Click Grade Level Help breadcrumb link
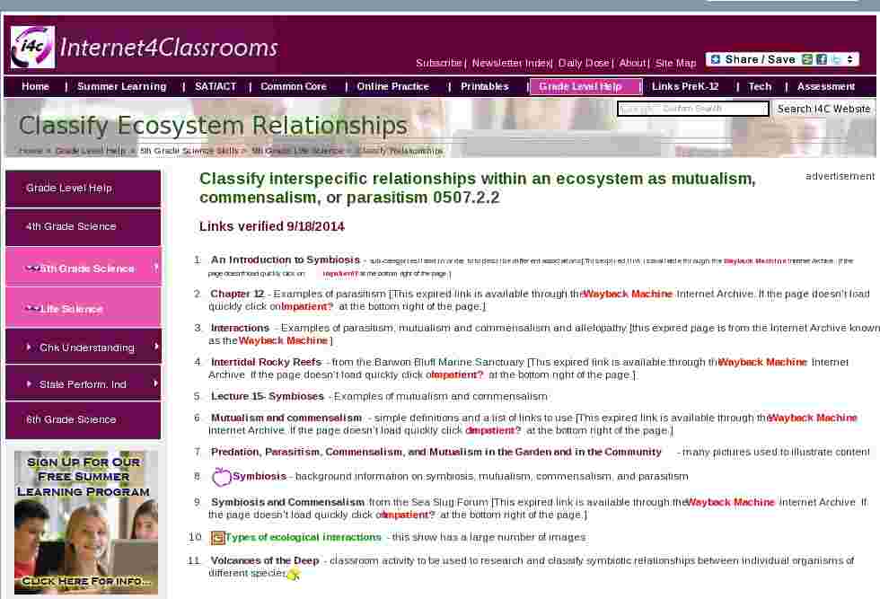The image size is (880, 599). 91,151
